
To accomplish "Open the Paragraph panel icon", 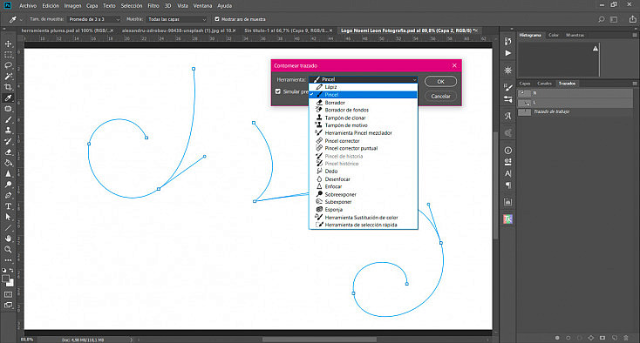I will point(507,185).
